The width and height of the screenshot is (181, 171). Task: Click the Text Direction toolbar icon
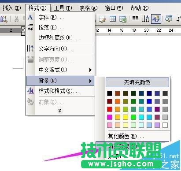point(145,19)
